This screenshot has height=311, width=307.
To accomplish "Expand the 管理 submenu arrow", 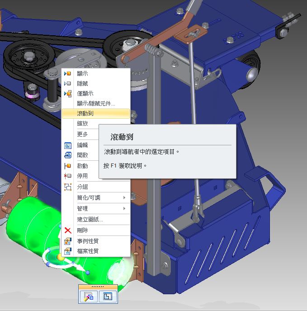I will 124,208.
